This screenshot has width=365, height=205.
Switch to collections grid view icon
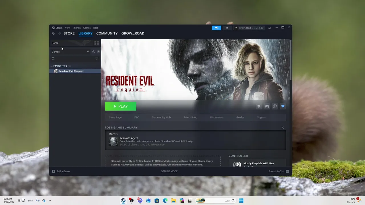97,43
